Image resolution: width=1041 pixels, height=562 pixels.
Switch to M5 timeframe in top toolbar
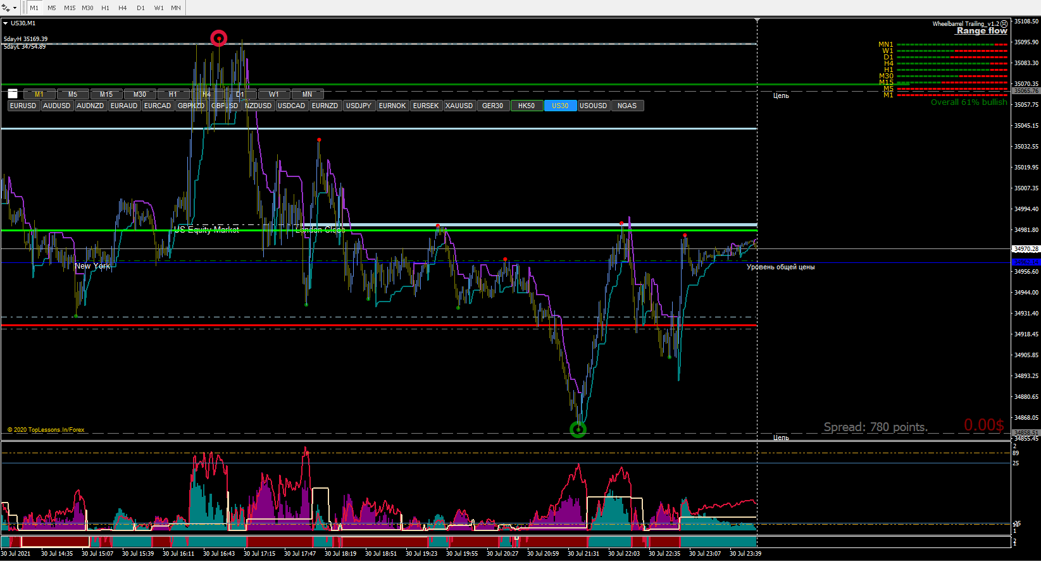pos(52,8)
